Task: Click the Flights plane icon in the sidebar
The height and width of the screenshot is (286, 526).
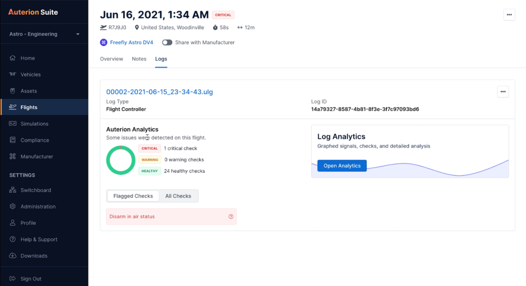Action: coord(12,107)
